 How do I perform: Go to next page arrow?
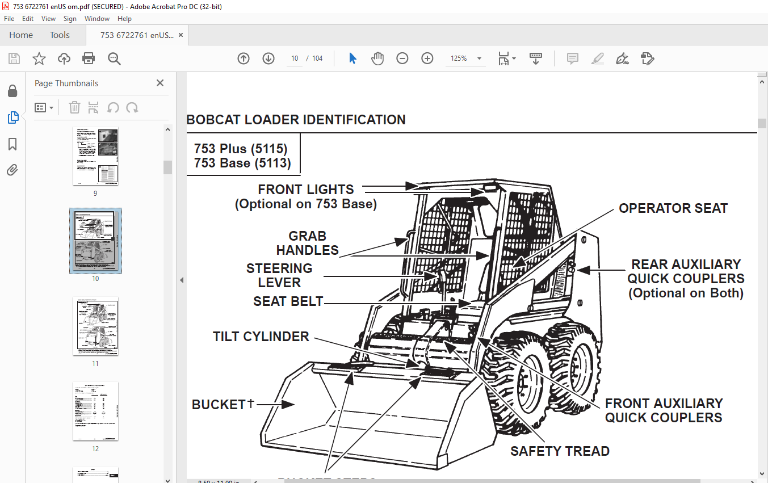[x=268, y=58]
